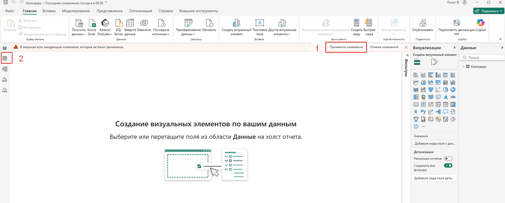The width and height of the screenshot is (505, 203).
Task: Click Введите данные table icon
Action: [x=130, y=27]
